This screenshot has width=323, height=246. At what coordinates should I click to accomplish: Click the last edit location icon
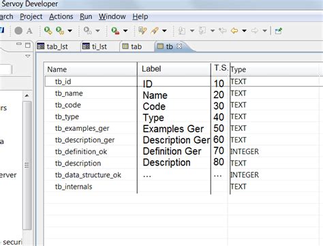pos(223,31)
